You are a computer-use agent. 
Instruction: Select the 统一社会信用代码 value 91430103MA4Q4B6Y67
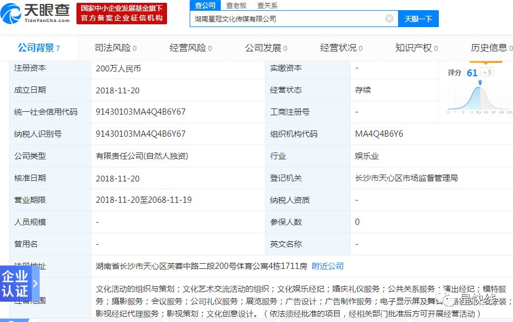tap(140, 112)
